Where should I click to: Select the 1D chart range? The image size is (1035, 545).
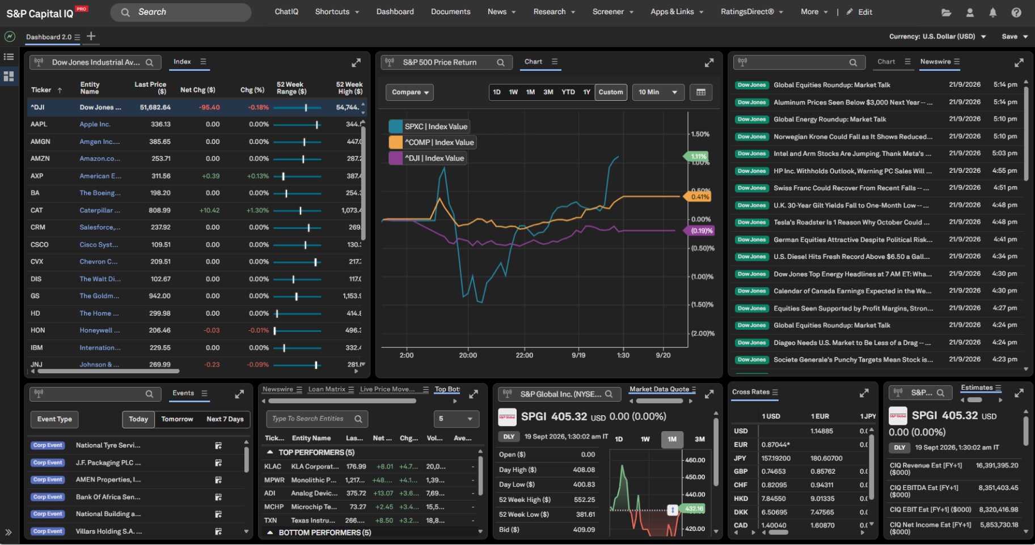[497, 92]
